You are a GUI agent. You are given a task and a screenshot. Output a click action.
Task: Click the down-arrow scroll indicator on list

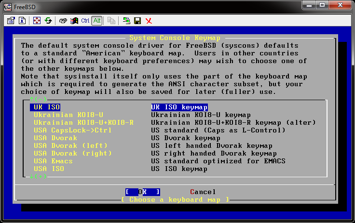point(38,176)
